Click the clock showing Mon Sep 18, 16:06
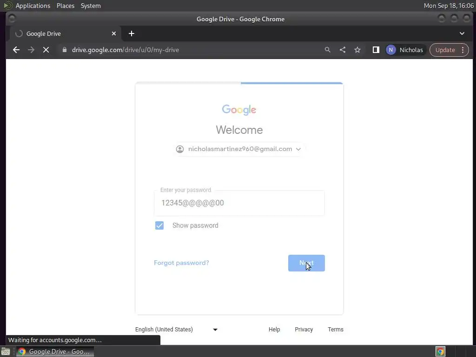 coord(449,6)
